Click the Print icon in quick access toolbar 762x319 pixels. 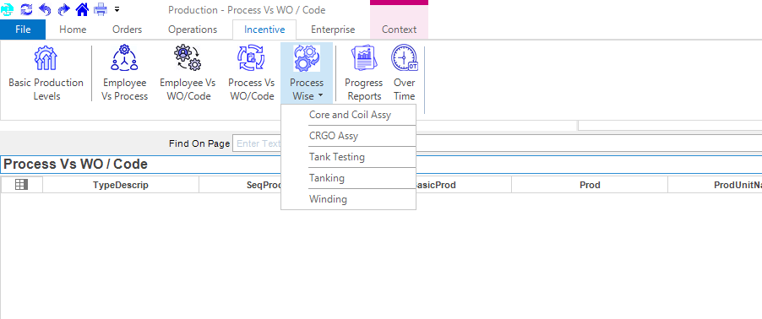click(x=101, y=9)
